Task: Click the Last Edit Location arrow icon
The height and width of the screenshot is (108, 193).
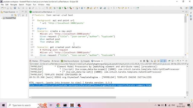Action: [x=119, y=8]
